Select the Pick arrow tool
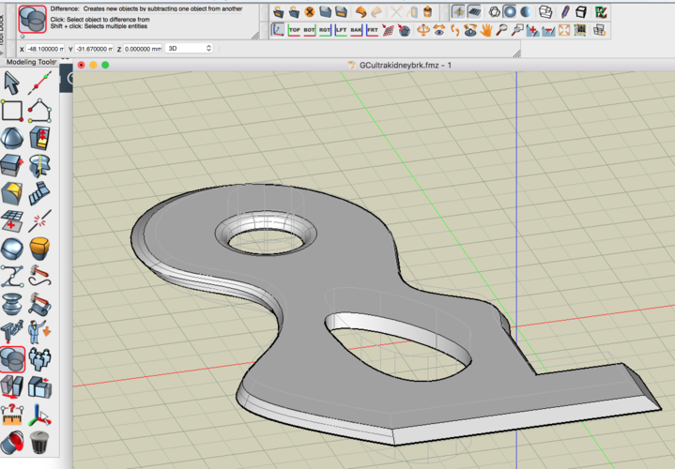 pyautogui.click(x=11, y=83)
